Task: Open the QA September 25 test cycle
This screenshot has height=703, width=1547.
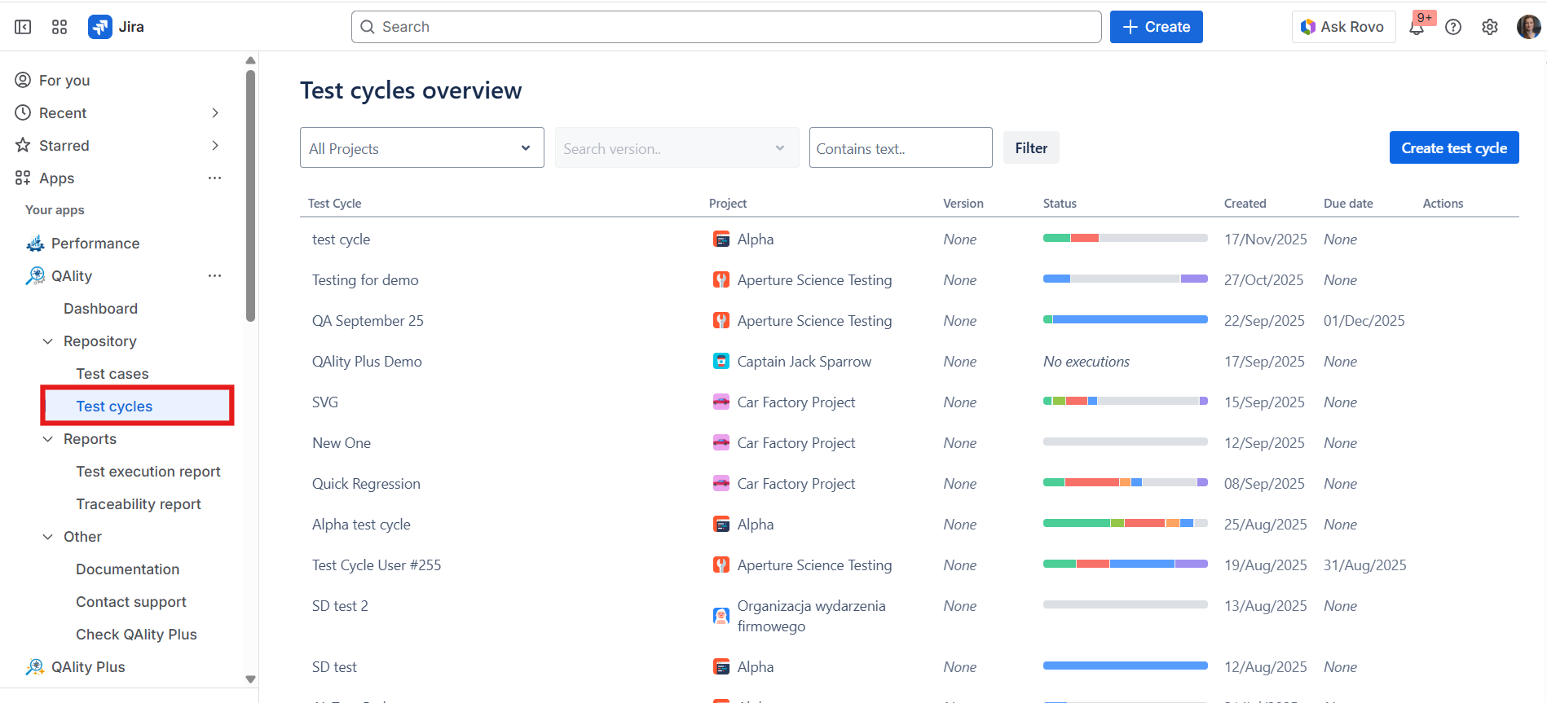Action: pos(368,320)
